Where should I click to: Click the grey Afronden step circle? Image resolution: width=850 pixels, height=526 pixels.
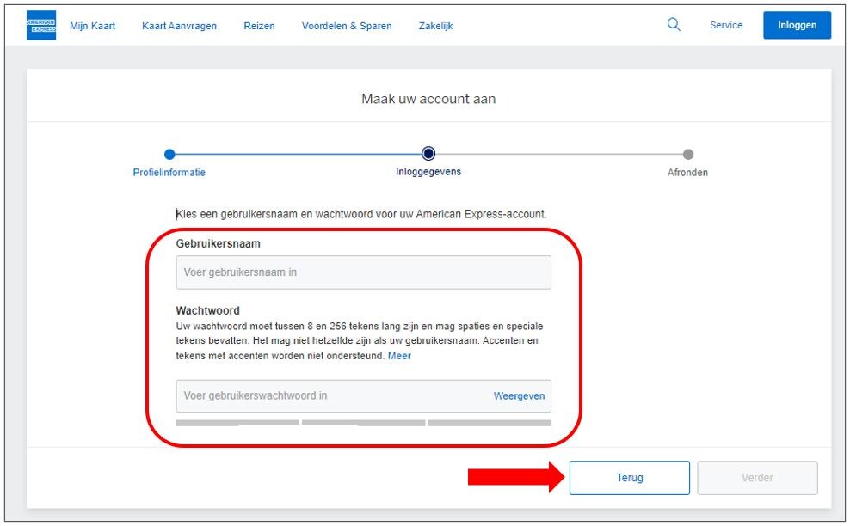point(687,155)
